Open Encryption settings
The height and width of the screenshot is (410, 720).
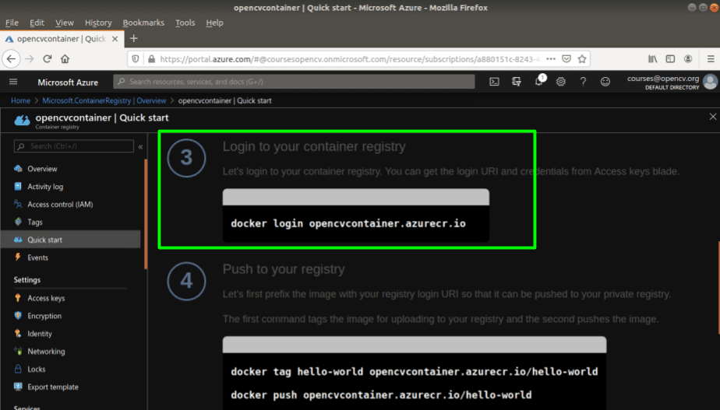[44, 316]
